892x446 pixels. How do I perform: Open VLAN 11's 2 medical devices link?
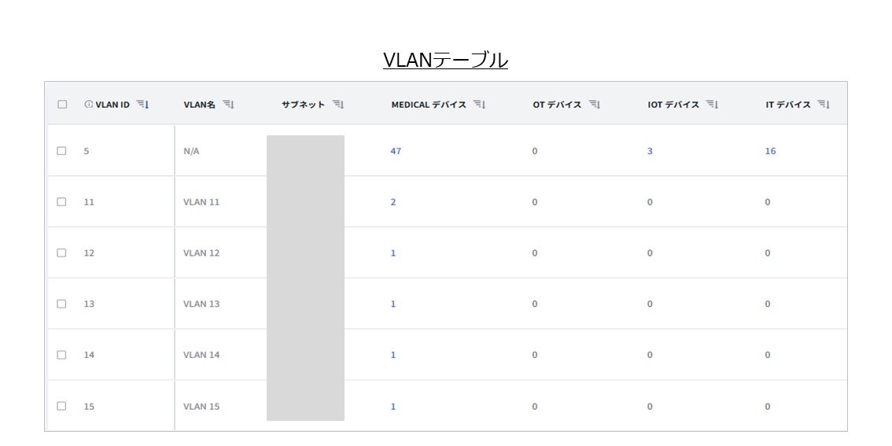click(x=393, y=202)
